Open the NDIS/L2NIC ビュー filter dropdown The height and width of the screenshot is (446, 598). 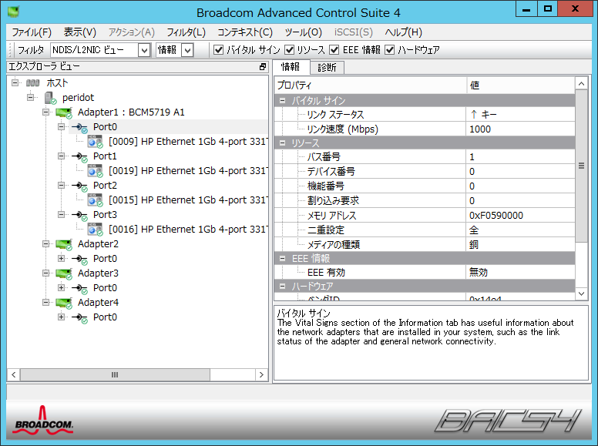144,50
